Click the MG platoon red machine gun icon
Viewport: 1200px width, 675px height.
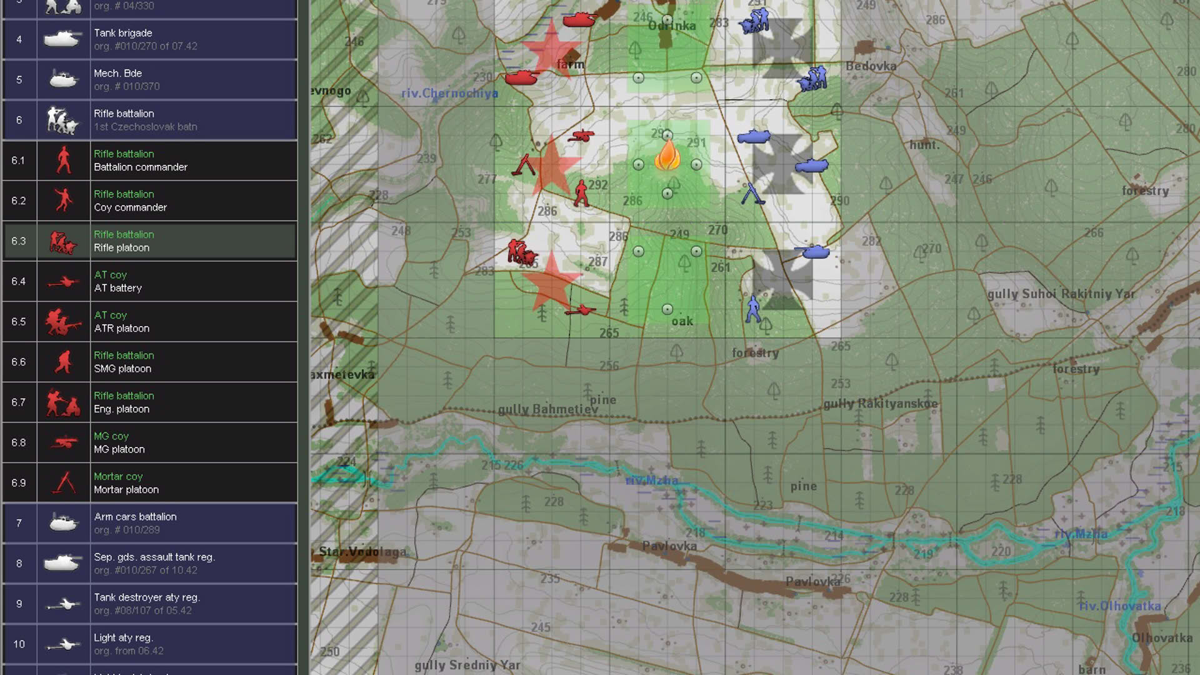[63, 442]
